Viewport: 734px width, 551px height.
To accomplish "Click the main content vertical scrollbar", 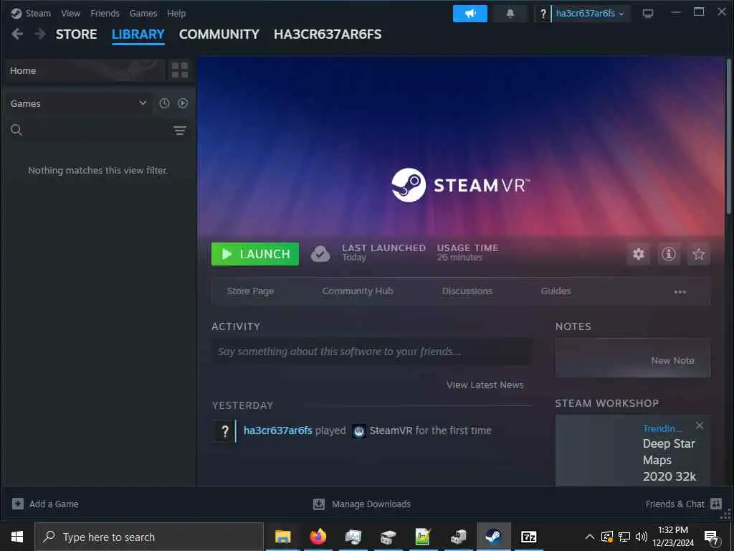I will pyautogui.click(x=728, y=136).
